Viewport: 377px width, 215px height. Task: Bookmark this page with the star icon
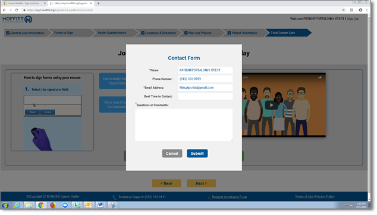click(x=343, y=10)
